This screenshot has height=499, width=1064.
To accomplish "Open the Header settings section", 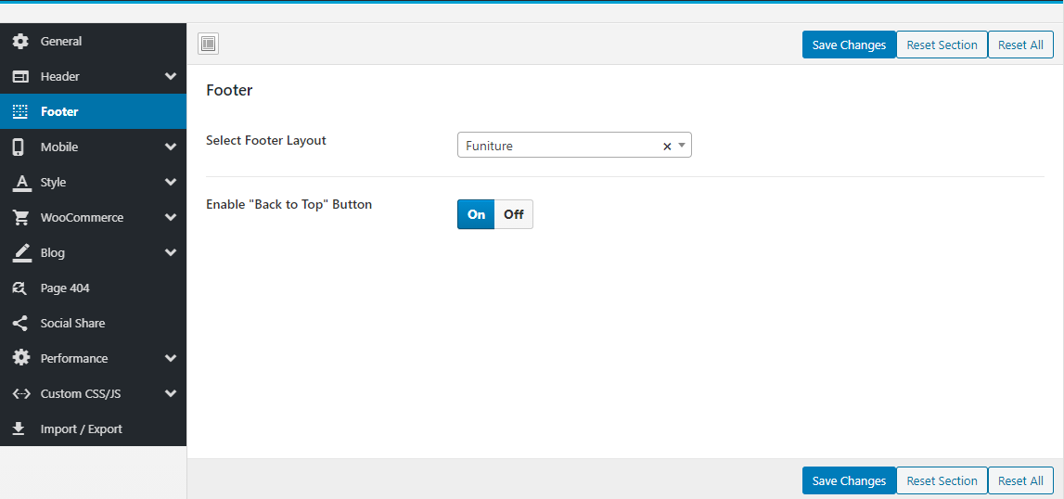I will coord(93,77).
